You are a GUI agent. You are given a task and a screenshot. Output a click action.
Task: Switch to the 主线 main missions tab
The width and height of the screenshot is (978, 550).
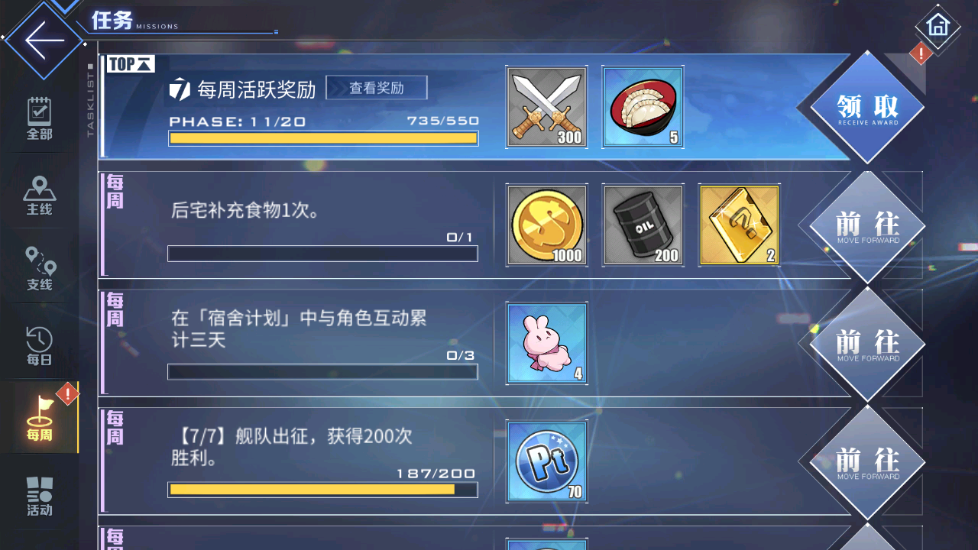(40, 195)
